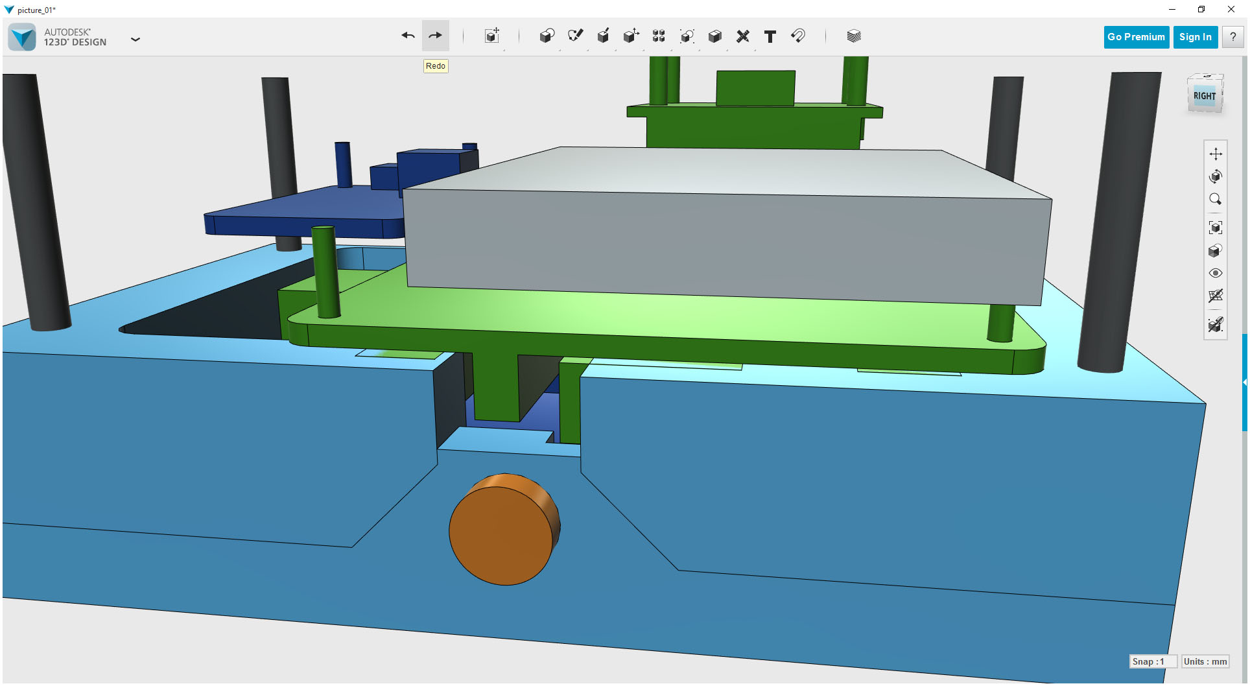Open the Primitives tool
Image resolution: width=1250 pixels, height=686 pixels.
[547, 37]
